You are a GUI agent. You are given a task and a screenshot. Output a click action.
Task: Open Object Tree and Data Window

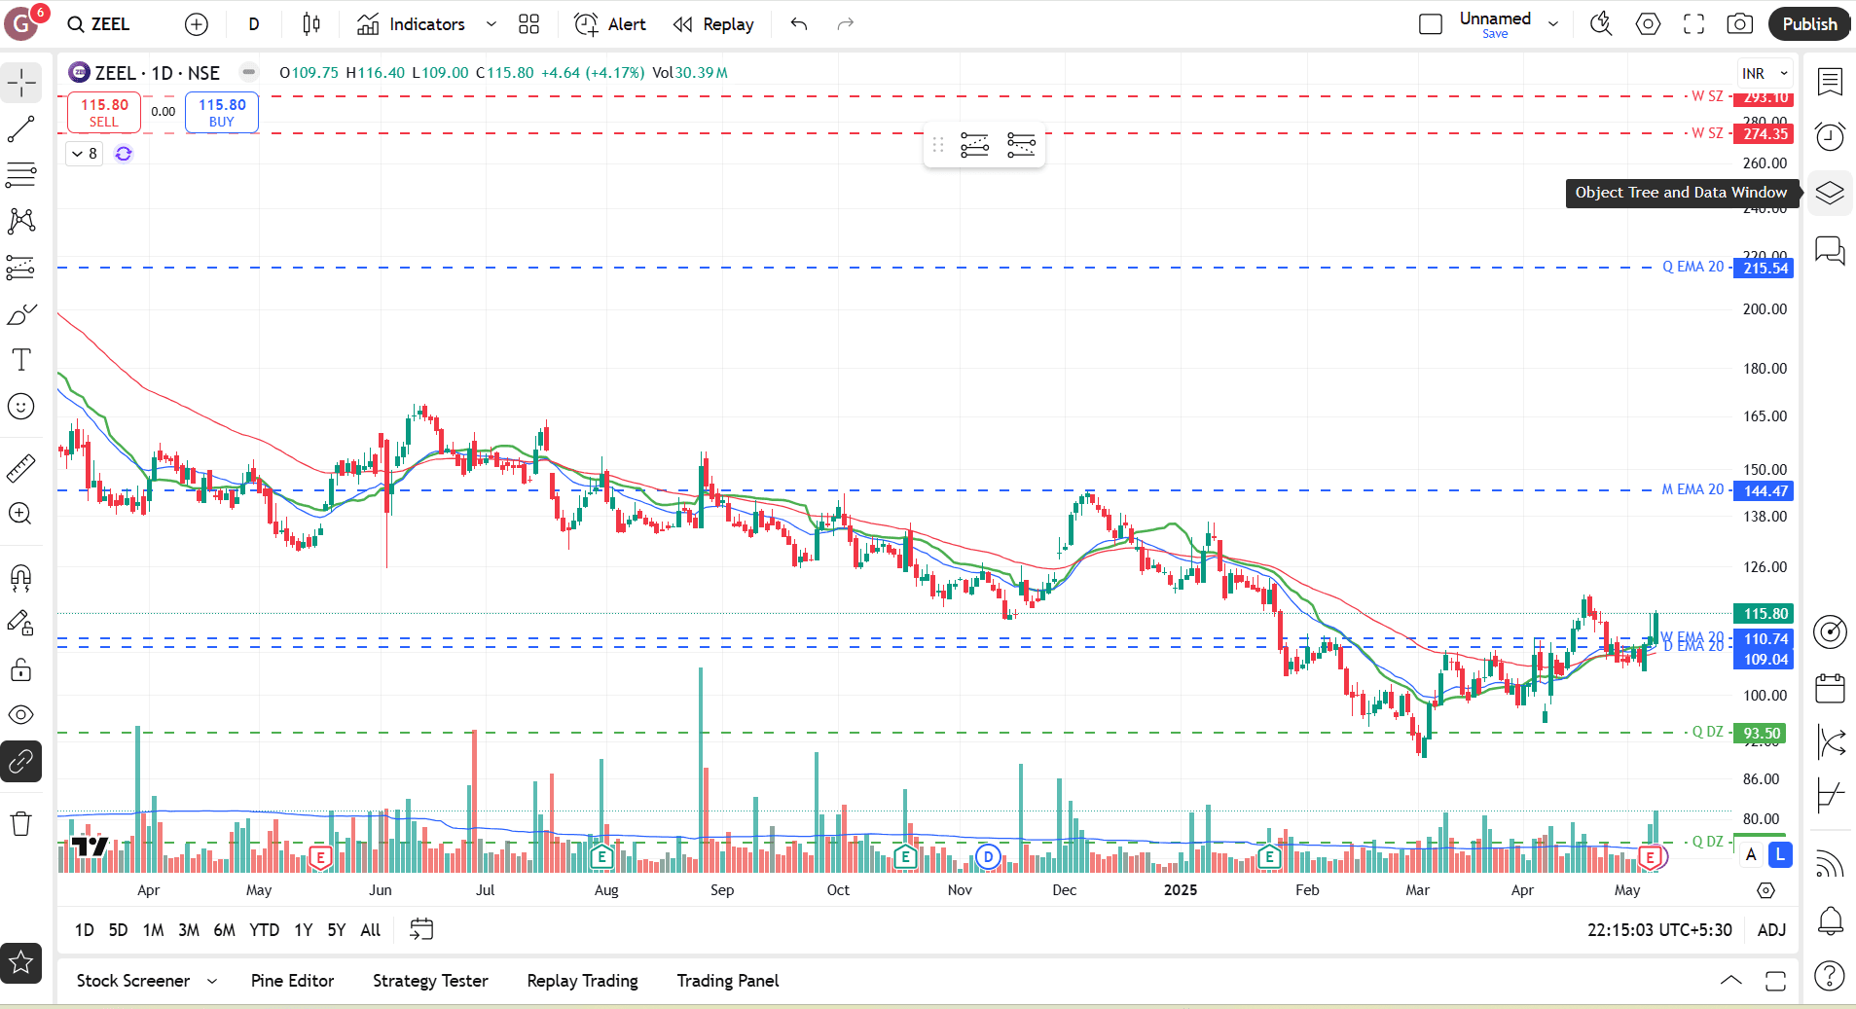point(1830,193)
